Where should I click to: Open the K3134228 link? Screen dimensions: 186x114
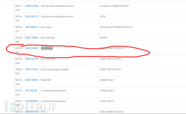pyautogui.click(x=31, y=90)
